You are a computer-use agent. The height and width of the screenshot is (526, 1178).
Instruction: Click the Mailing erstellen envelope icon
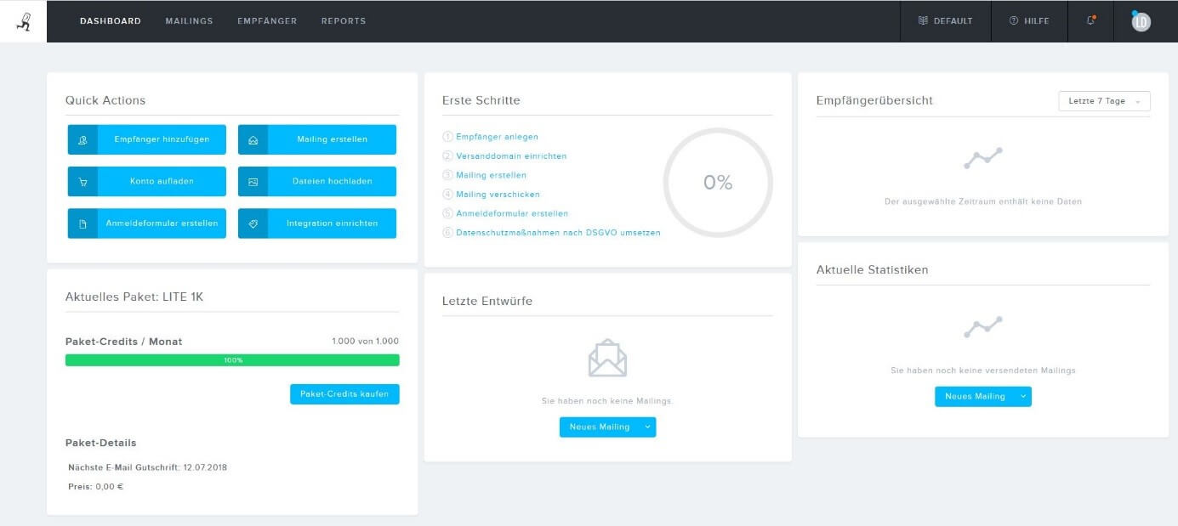click(254, 139)
